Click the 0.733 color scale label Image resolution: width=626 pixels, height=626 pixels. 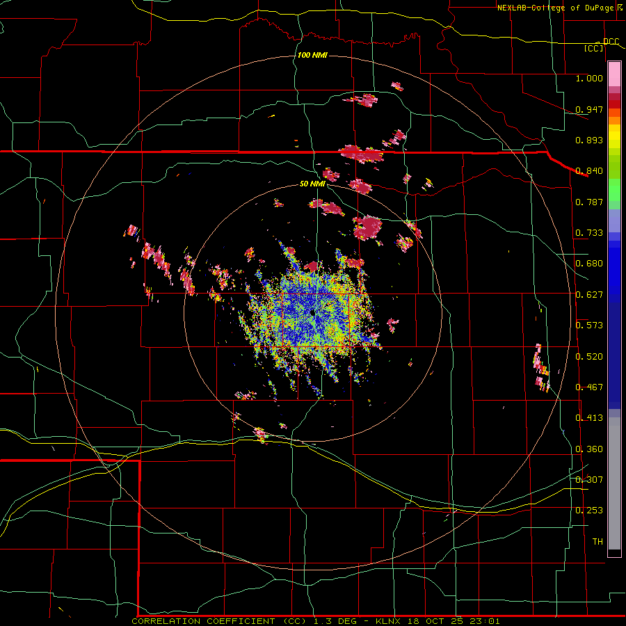(589, 233)
